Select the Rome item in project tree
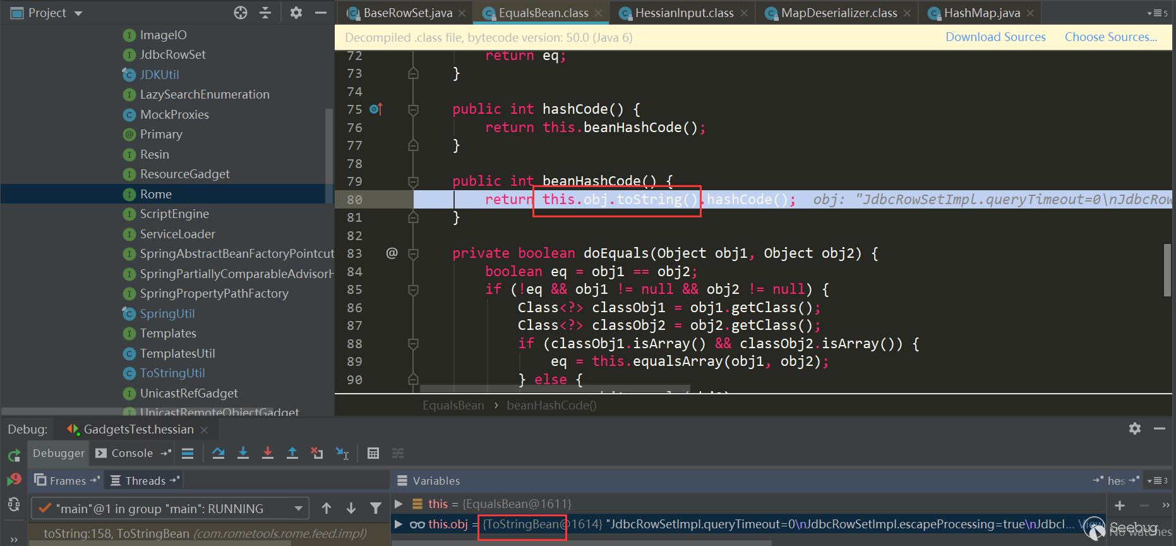The width and height of the screenshot is (1176, 546). 167,194
